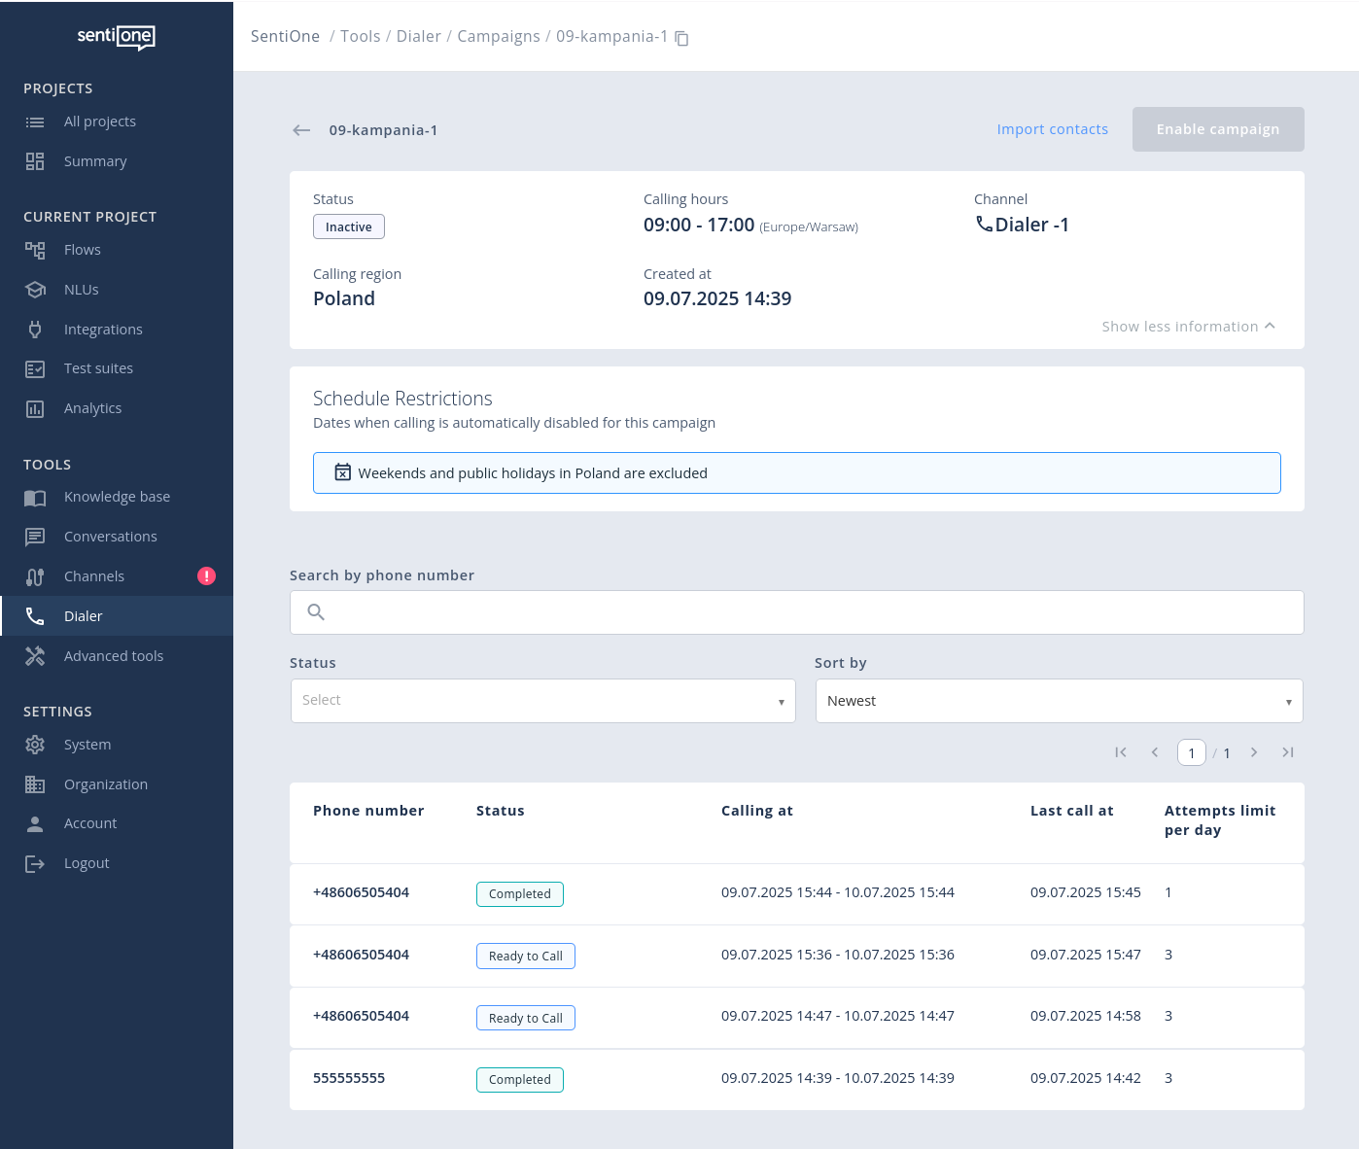
Task: Click the phone icon next to Dialer -1
Action: (984, 224)
